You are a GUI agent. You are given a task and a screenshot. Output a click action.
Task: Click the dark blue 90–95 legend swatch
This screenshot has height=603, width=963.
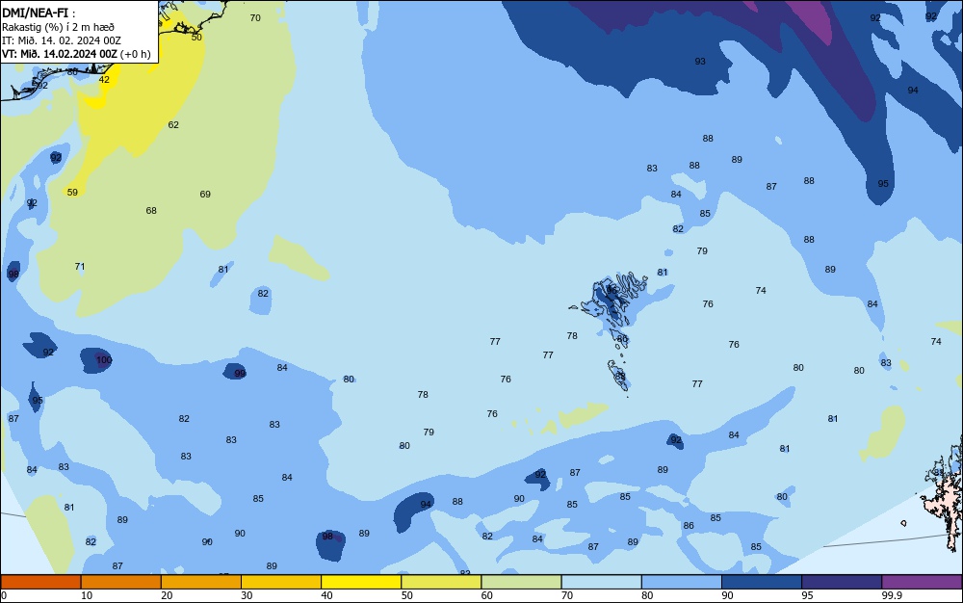(x=762, y=582)
